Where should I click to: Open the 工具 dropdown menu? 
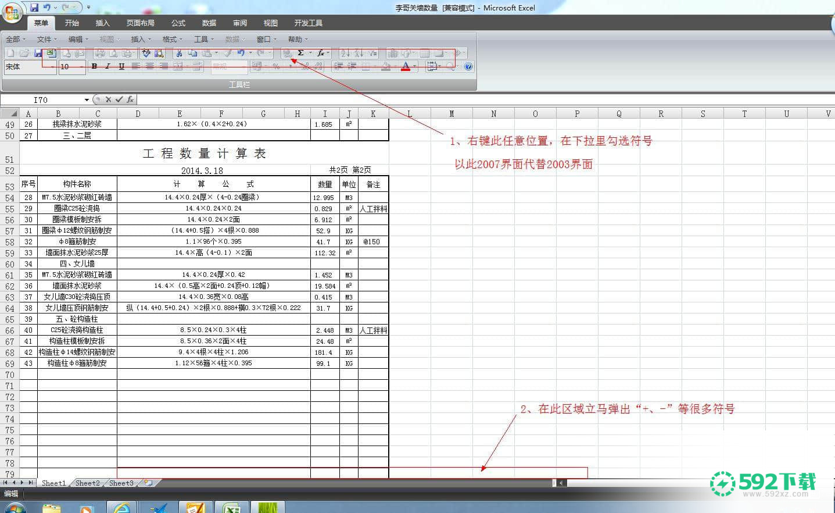pyautogui.click(x=204, y=39)
